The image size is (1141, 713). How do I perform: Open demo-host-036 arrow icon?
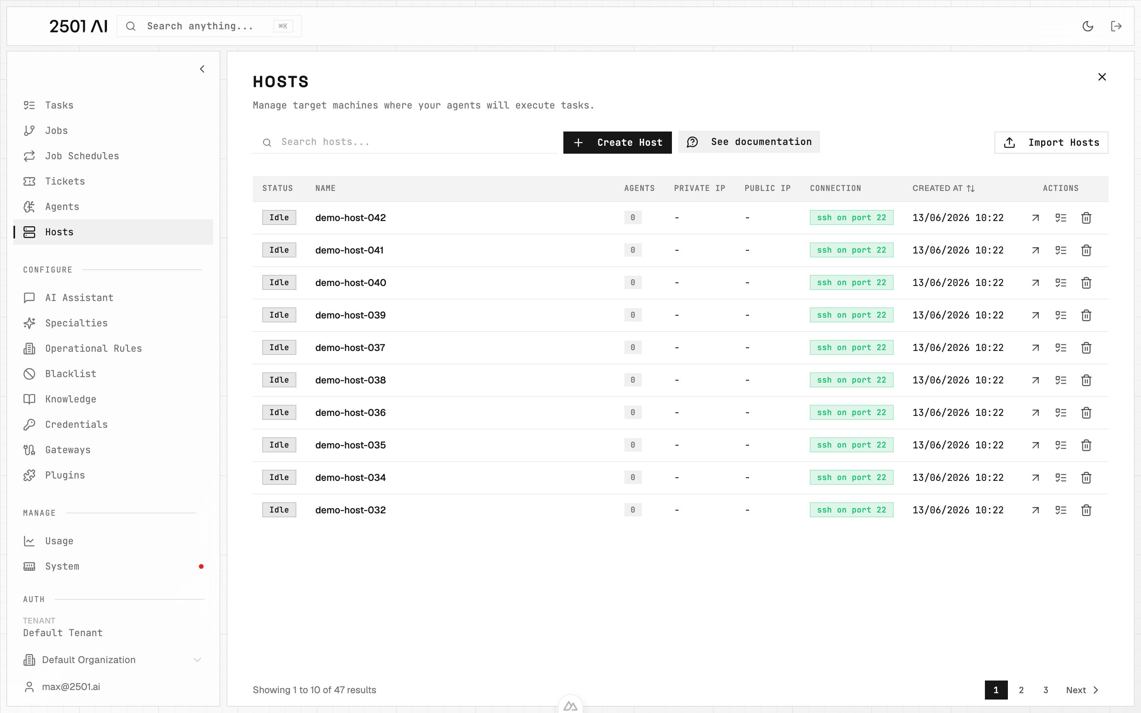1035,413
